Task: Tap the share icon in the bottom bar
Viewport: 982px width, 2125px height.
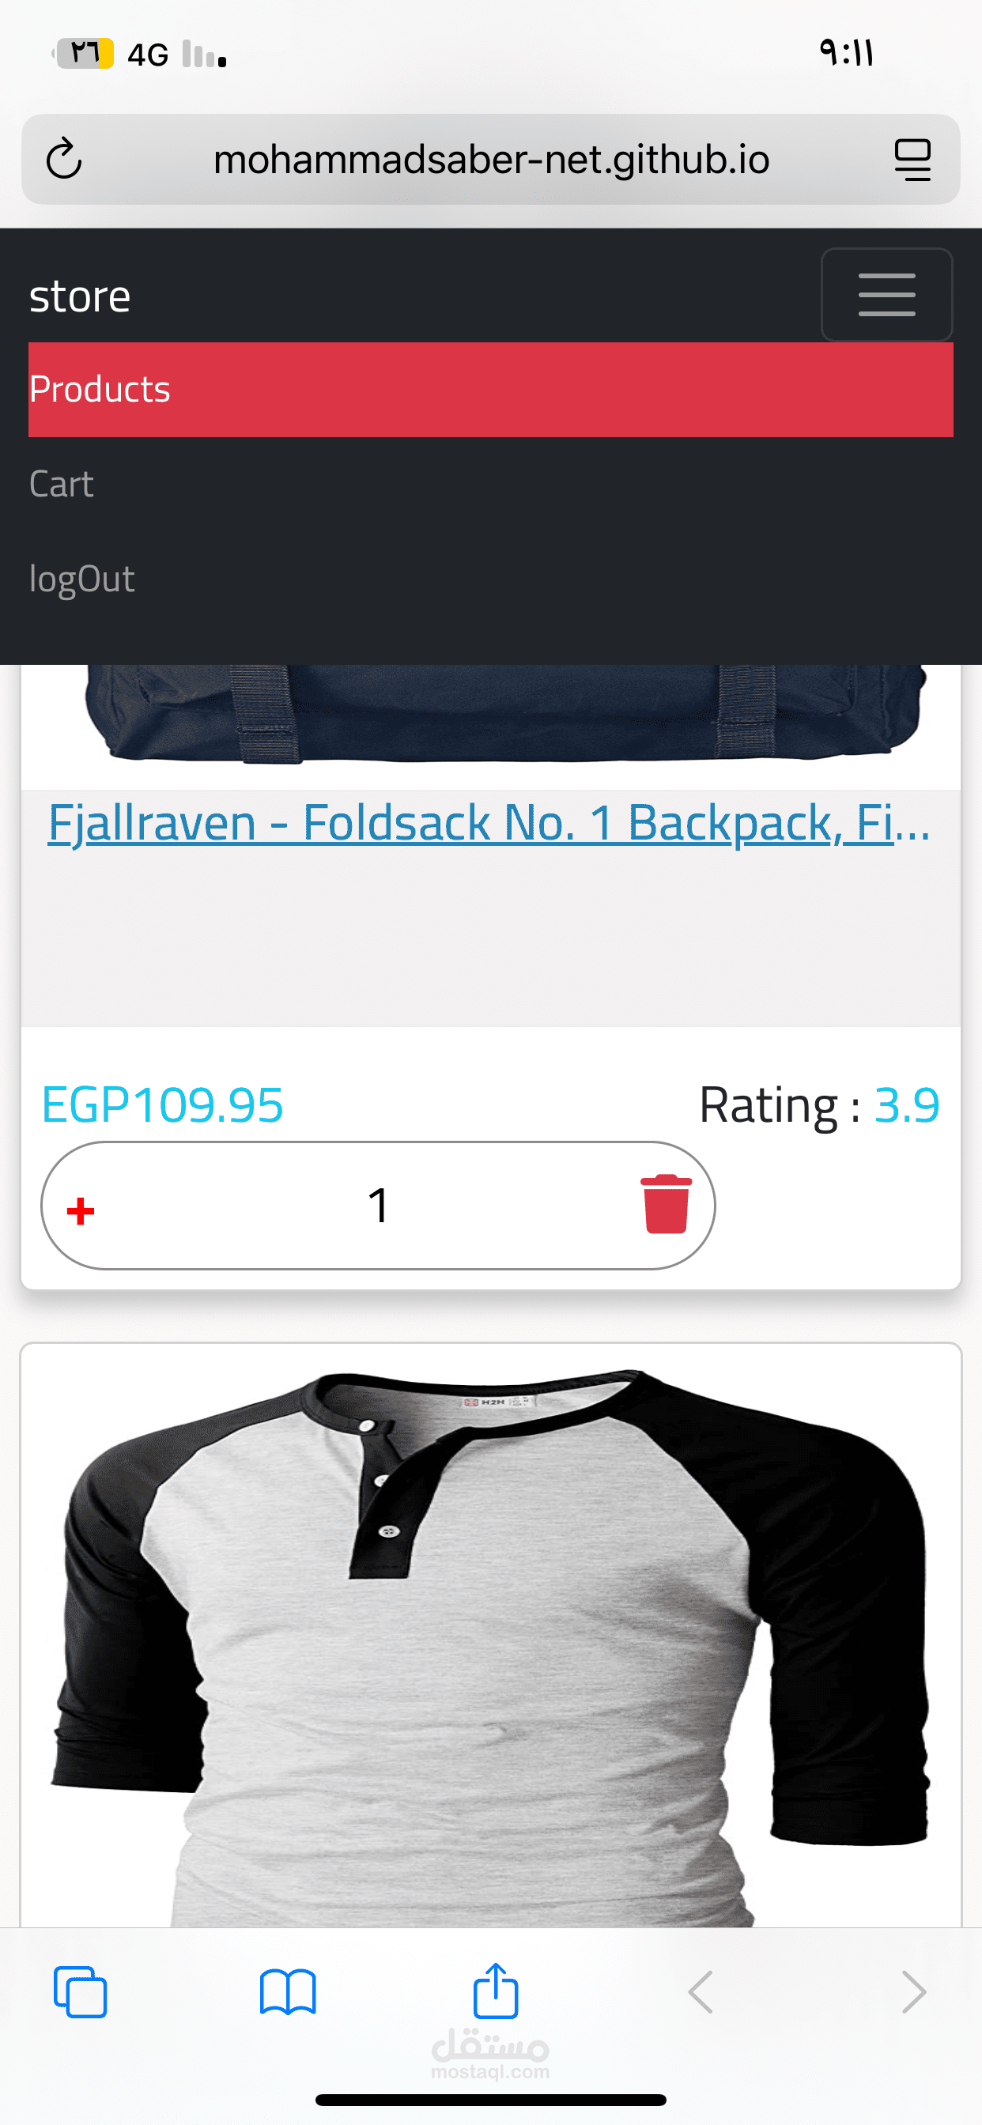Action: pyautogui.click(x=495, y=1991)
